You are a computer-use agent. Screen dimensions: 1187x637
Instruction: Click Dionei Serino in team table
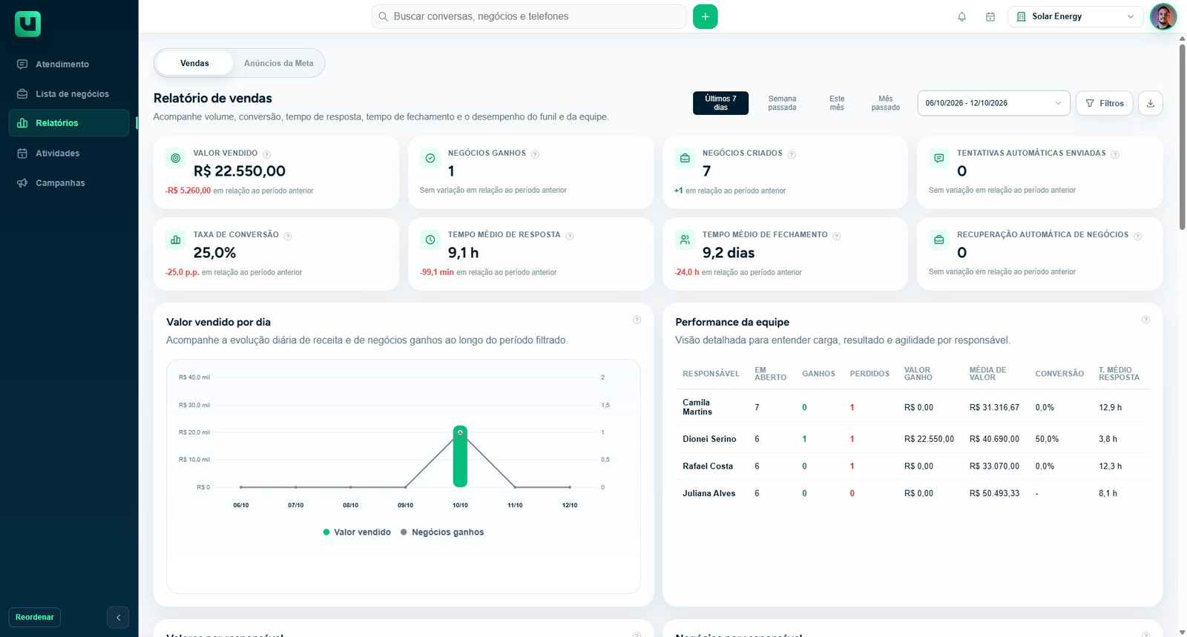[709, 439]
